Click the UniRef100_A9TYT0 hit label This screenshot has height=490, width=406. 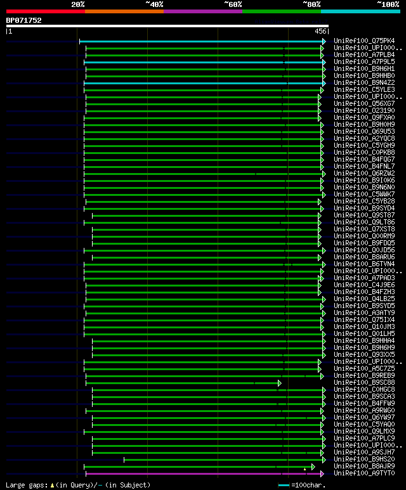coord(364,474)
